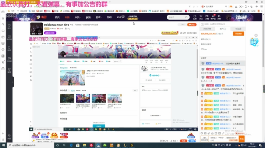
Task: Click the chat bubble icon in browser sidebar
Action: click(3, 49)
